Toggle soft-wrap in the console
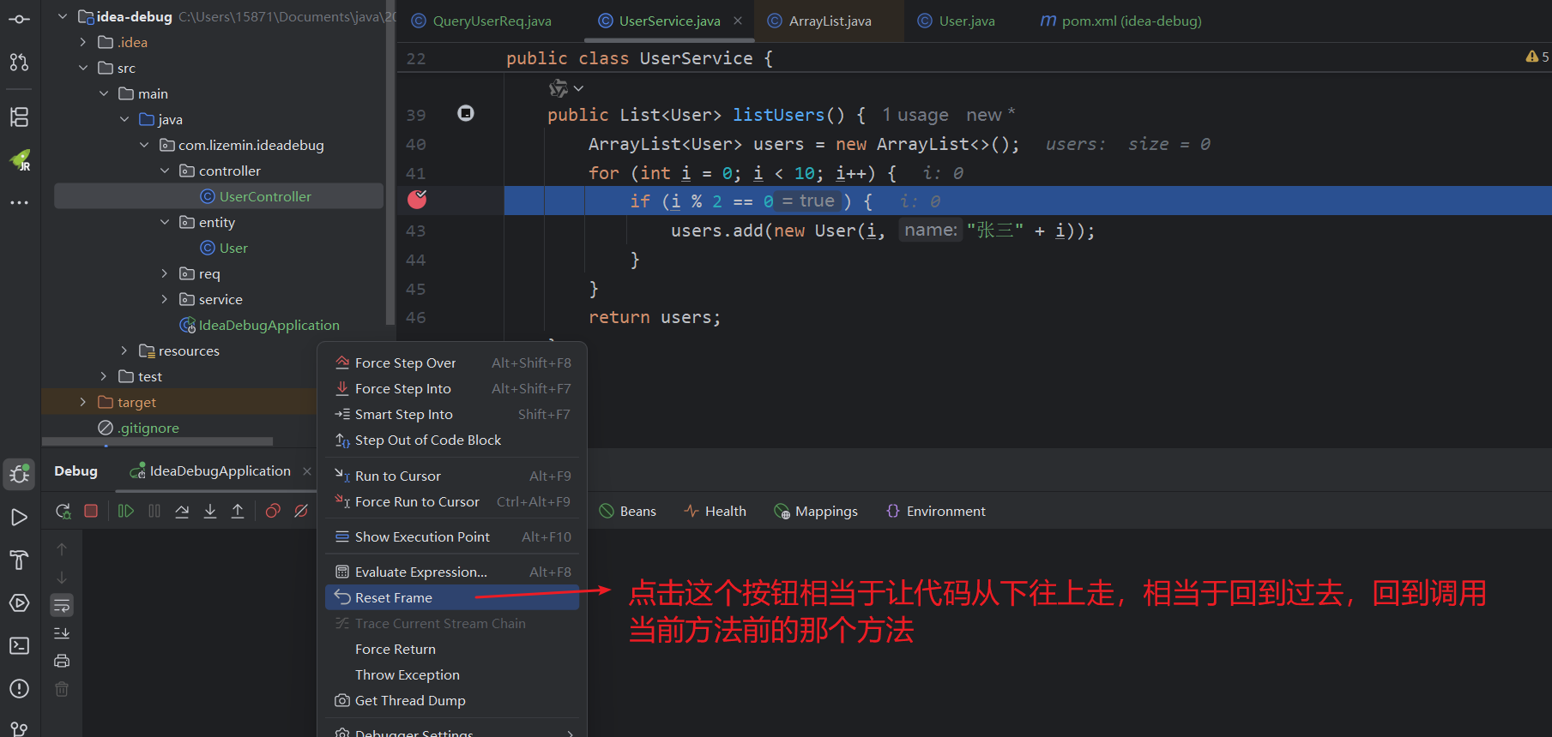Screen dimensions: 1552x737 click(62, 605)
